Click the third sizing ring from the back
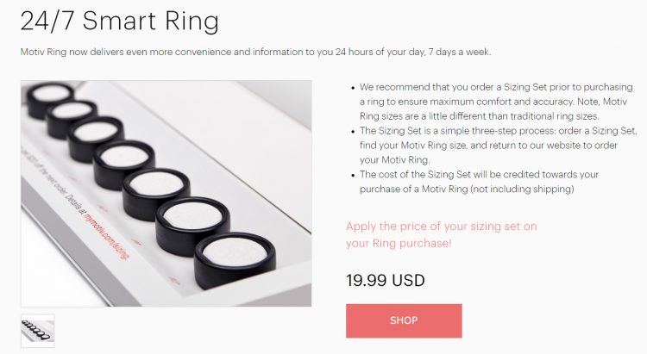 point(96,138)
